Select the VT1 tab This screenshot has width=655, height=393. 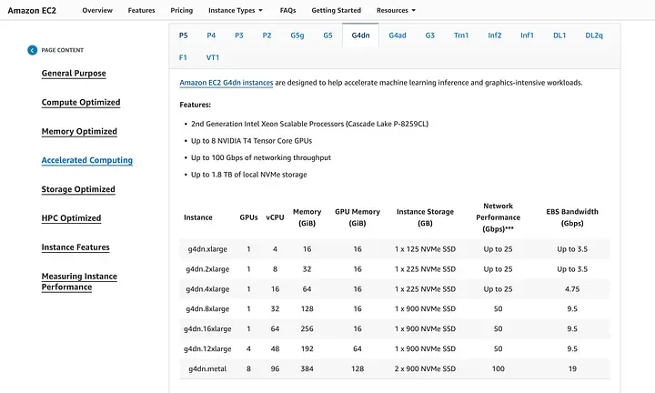click(212, 57)
